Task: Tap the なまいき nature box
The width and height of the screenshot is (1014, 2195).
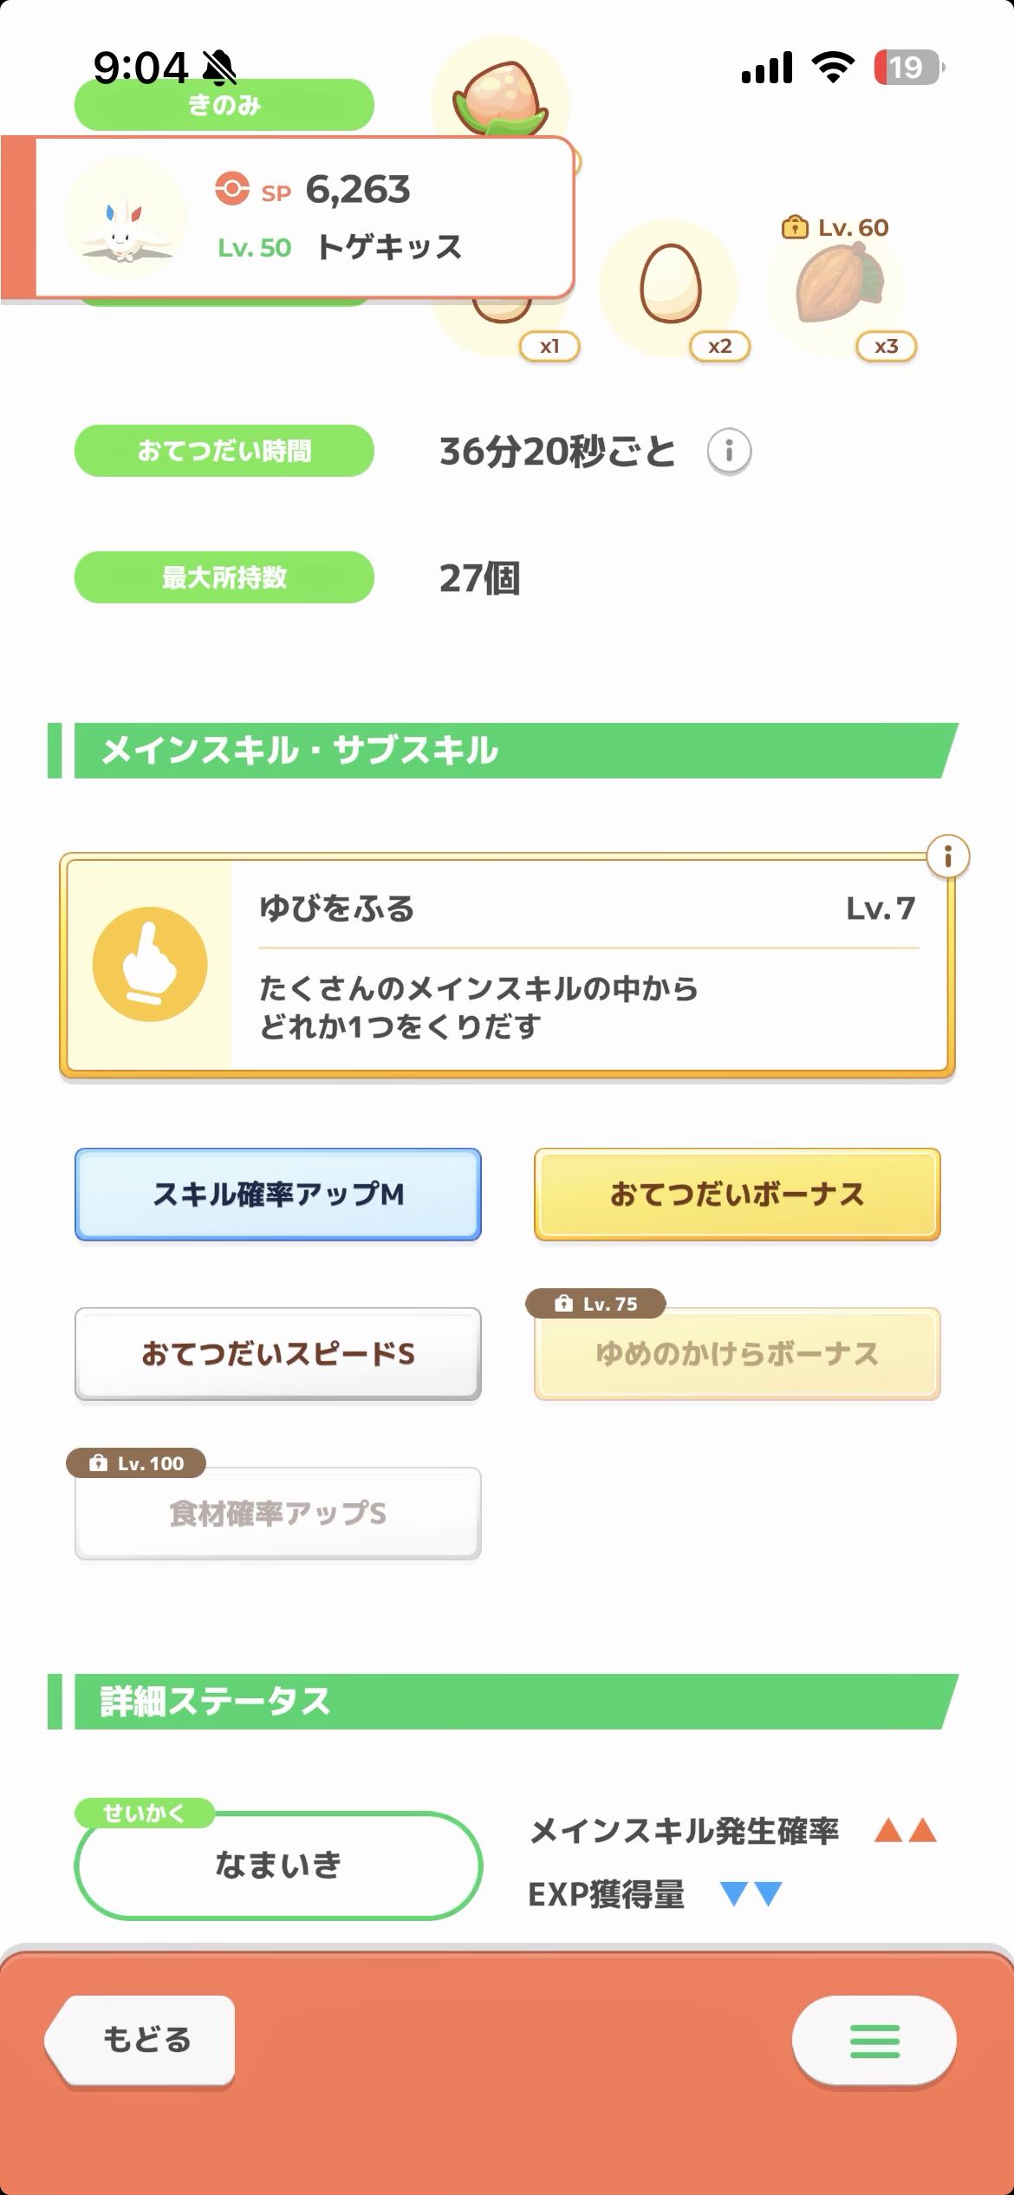Action: pyautogui.click(x=278, y=1865)
